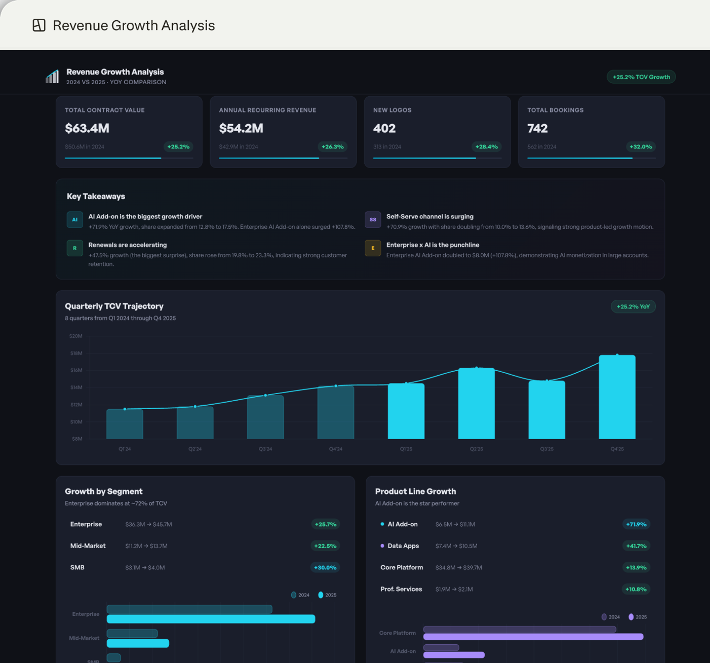Click the +25.2% TCV Growth badge
Screen dimensions: 710x663
point(641,77)
